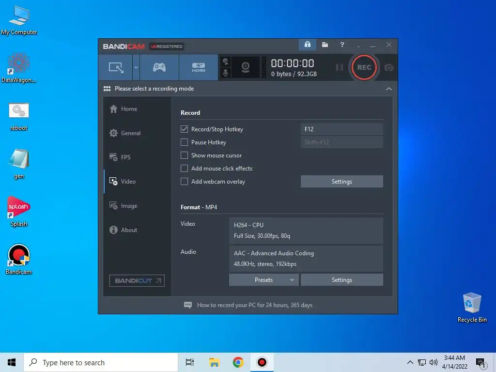The image size is (496, 372).
Task: Open the Presets dropdown
Action: 263,280
